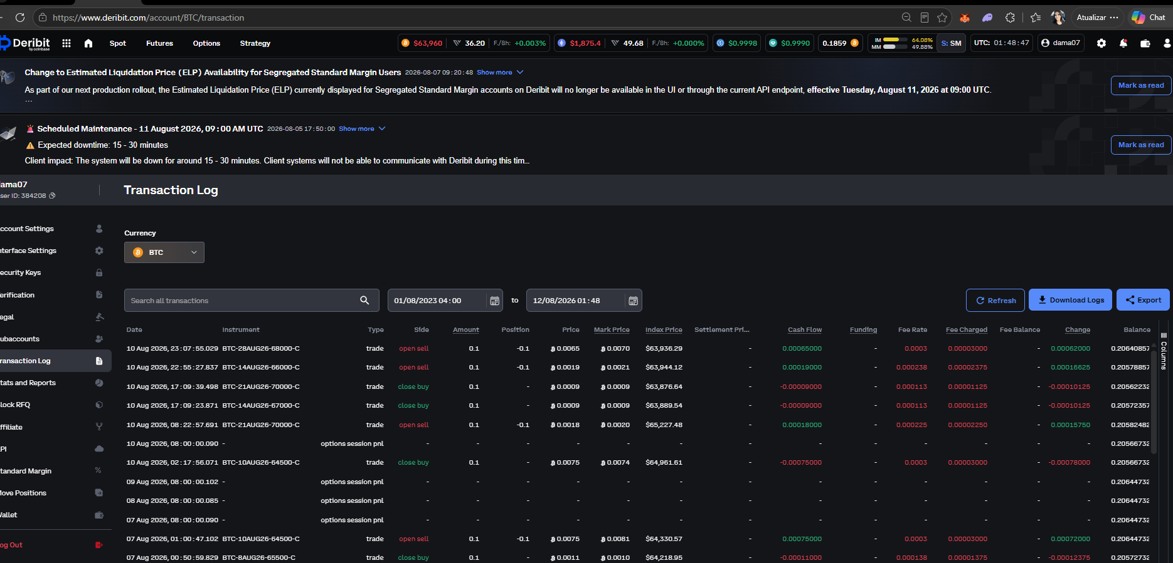This screenshot has height=563, width=1173.
Task: Mark ELP announcement as read
Action: click(x=1141, y=85)
